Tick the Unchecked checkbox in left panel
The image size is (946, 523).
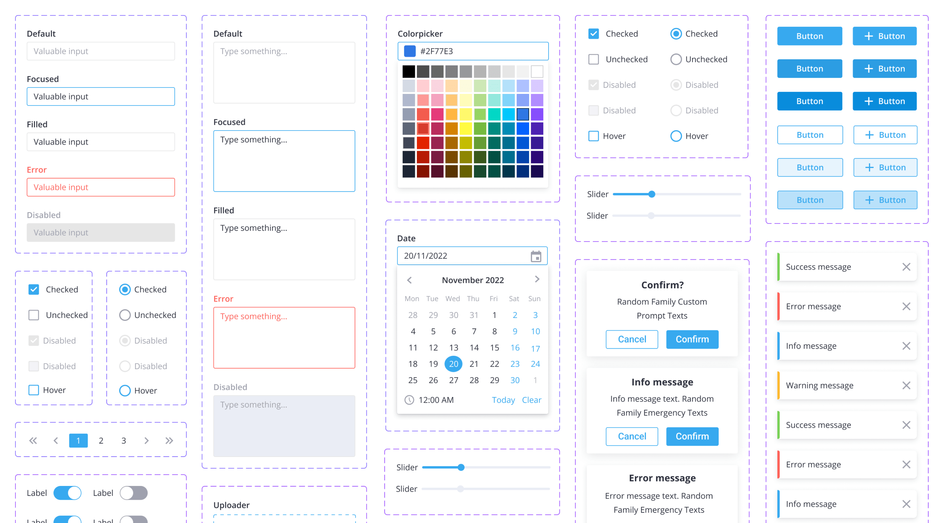click(34, 315)
